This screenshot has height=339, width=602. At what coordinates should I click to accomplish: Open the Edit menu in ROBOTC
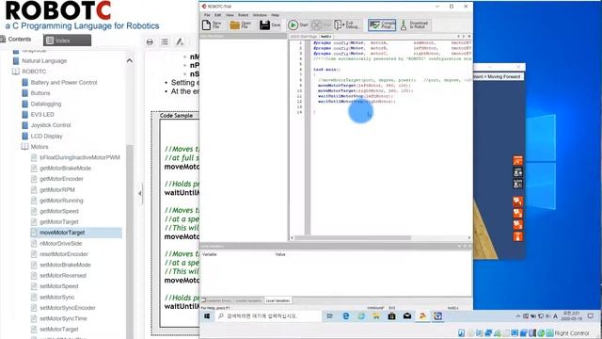pos(217,15)
